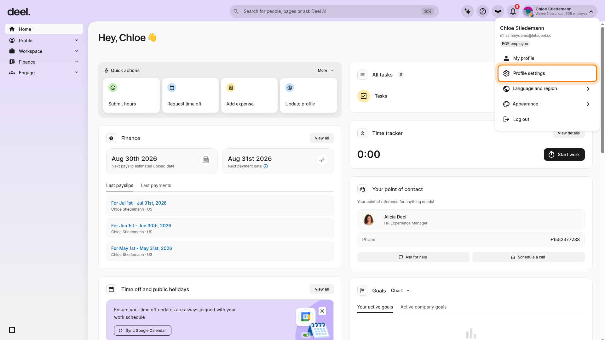Expand the Language and region submenu
The width and height of the screenshot is (605, 340).
point(547,89)
